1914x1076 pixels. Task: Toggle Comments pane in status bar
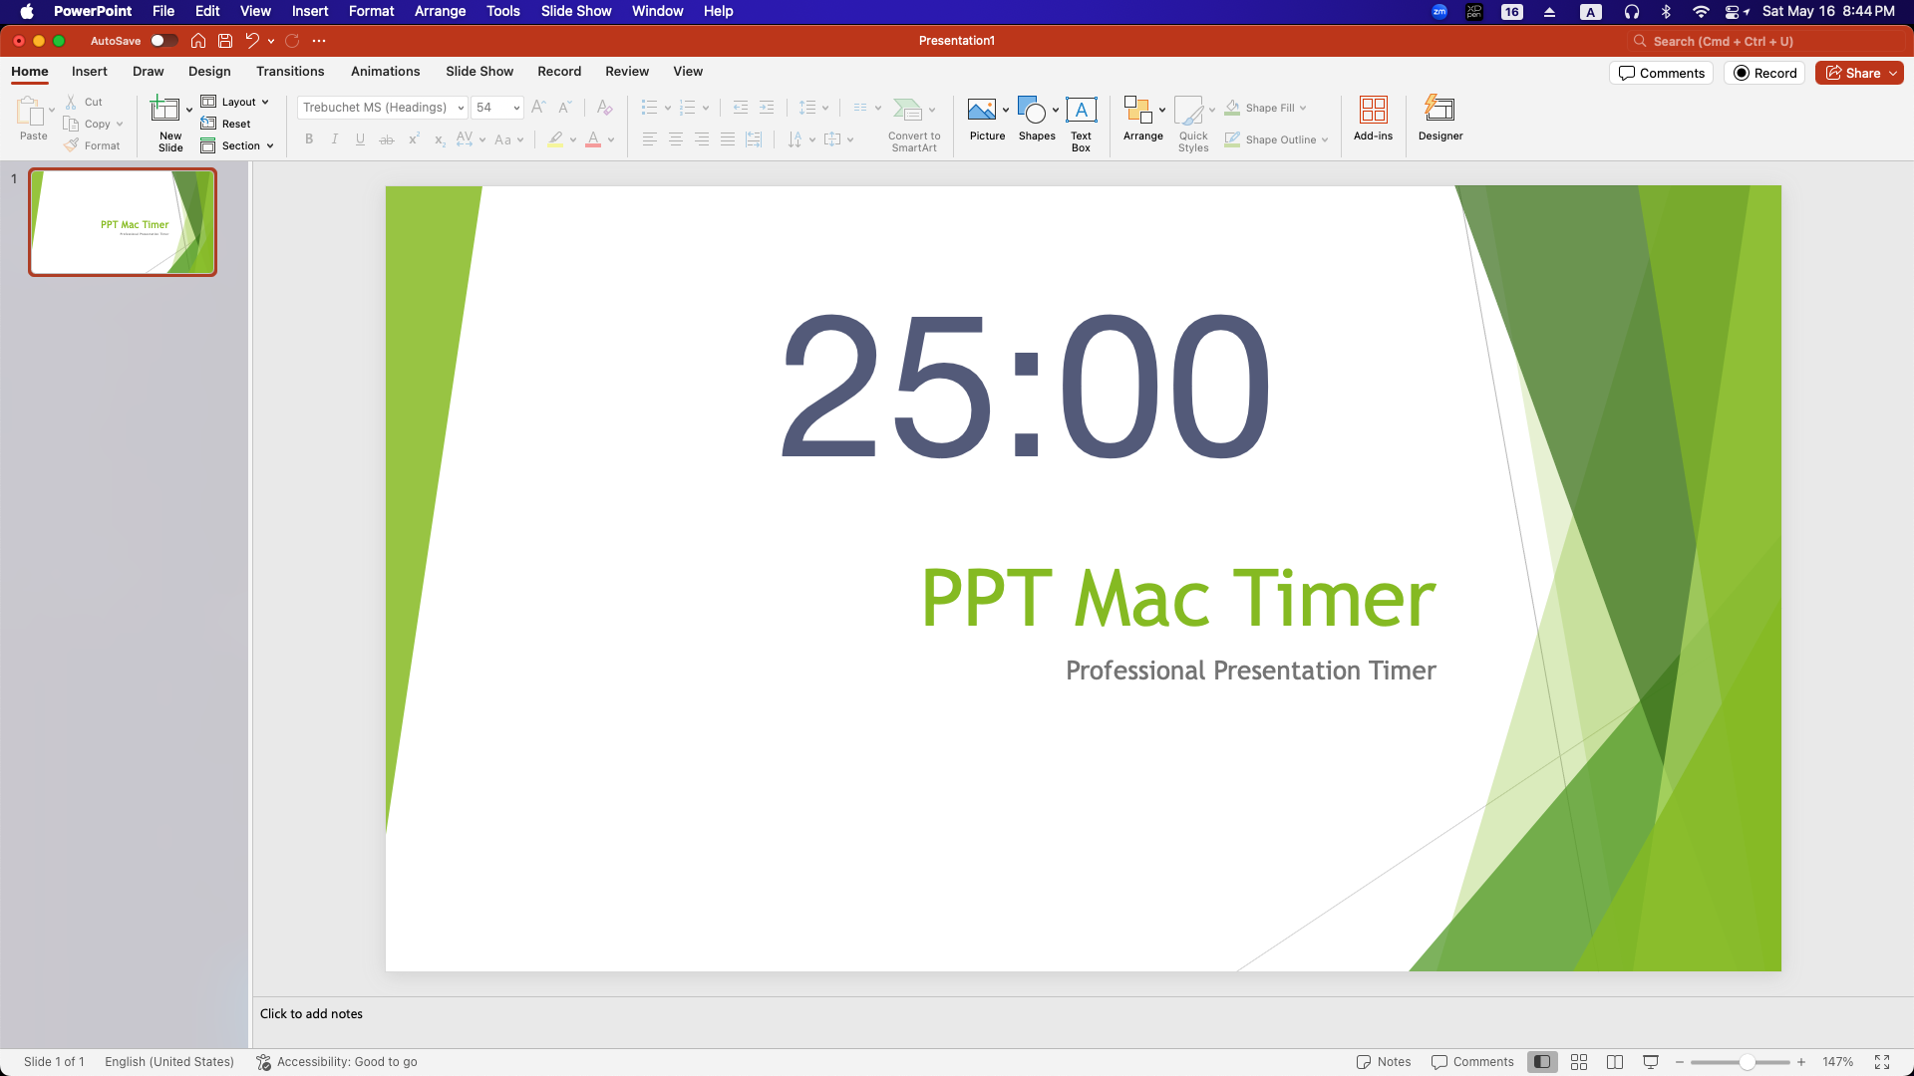[x=1472, y=1062]
